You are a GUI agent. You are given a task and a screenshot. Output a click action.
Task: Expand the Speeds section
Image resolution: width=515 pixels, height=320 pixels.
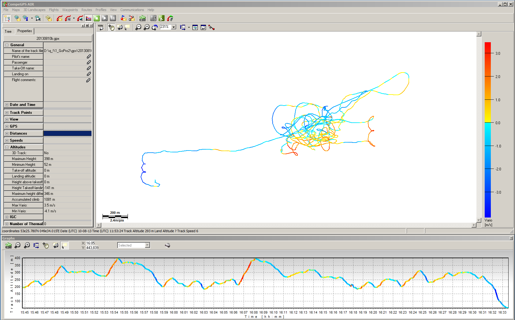pos(7,140)
